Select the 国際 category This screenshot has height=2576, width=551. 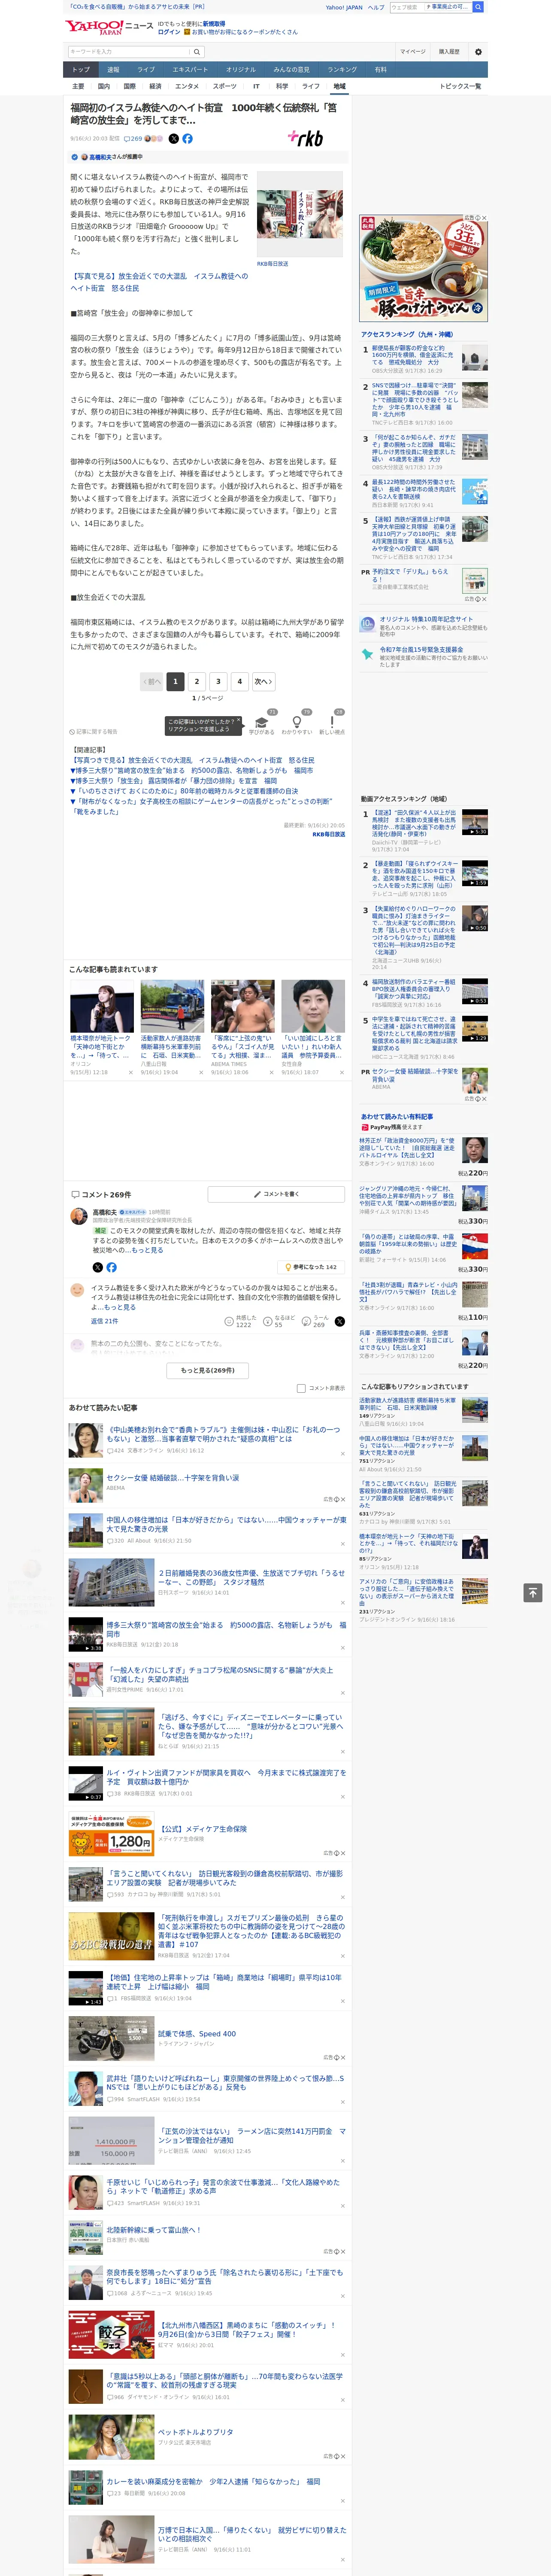click(130, 86)
